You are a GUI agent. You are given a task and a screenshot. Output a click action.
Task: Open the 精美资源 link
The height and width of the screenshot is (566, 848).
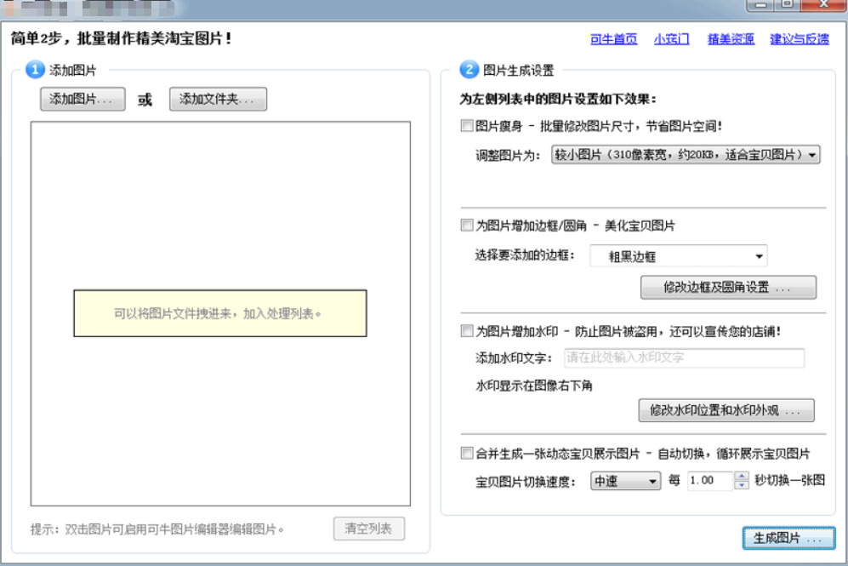click(731, 39)
